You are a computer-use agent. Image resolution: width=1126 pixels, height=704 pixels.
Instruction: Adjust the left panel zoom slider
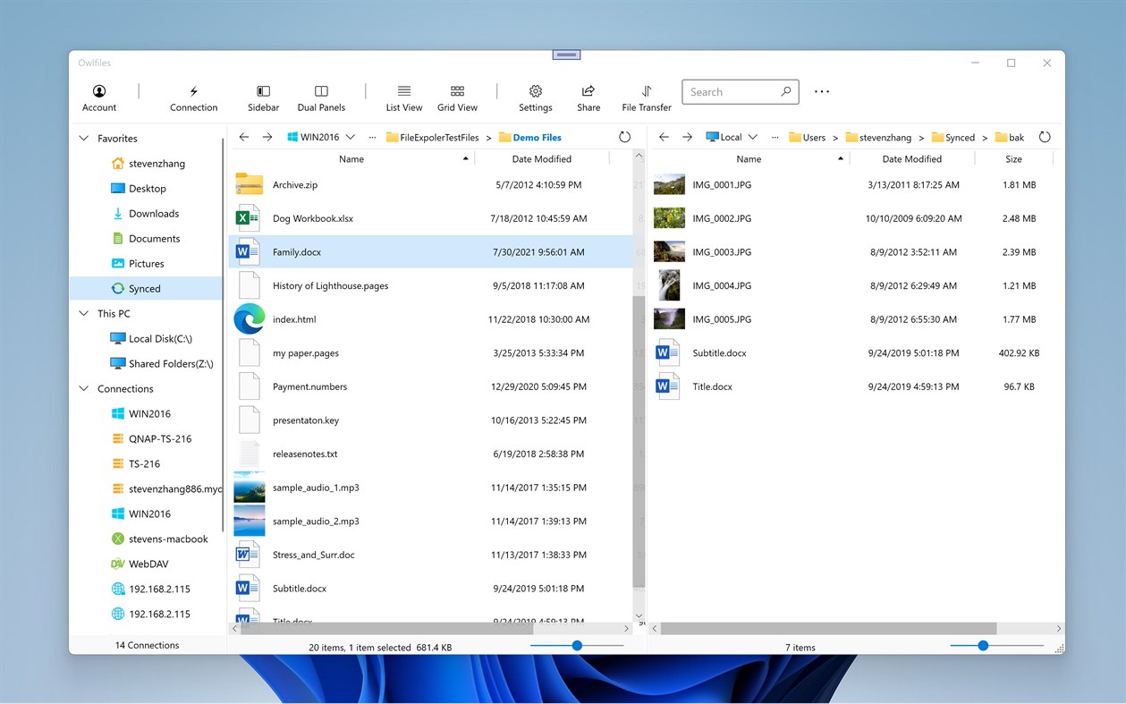[577, 645]
